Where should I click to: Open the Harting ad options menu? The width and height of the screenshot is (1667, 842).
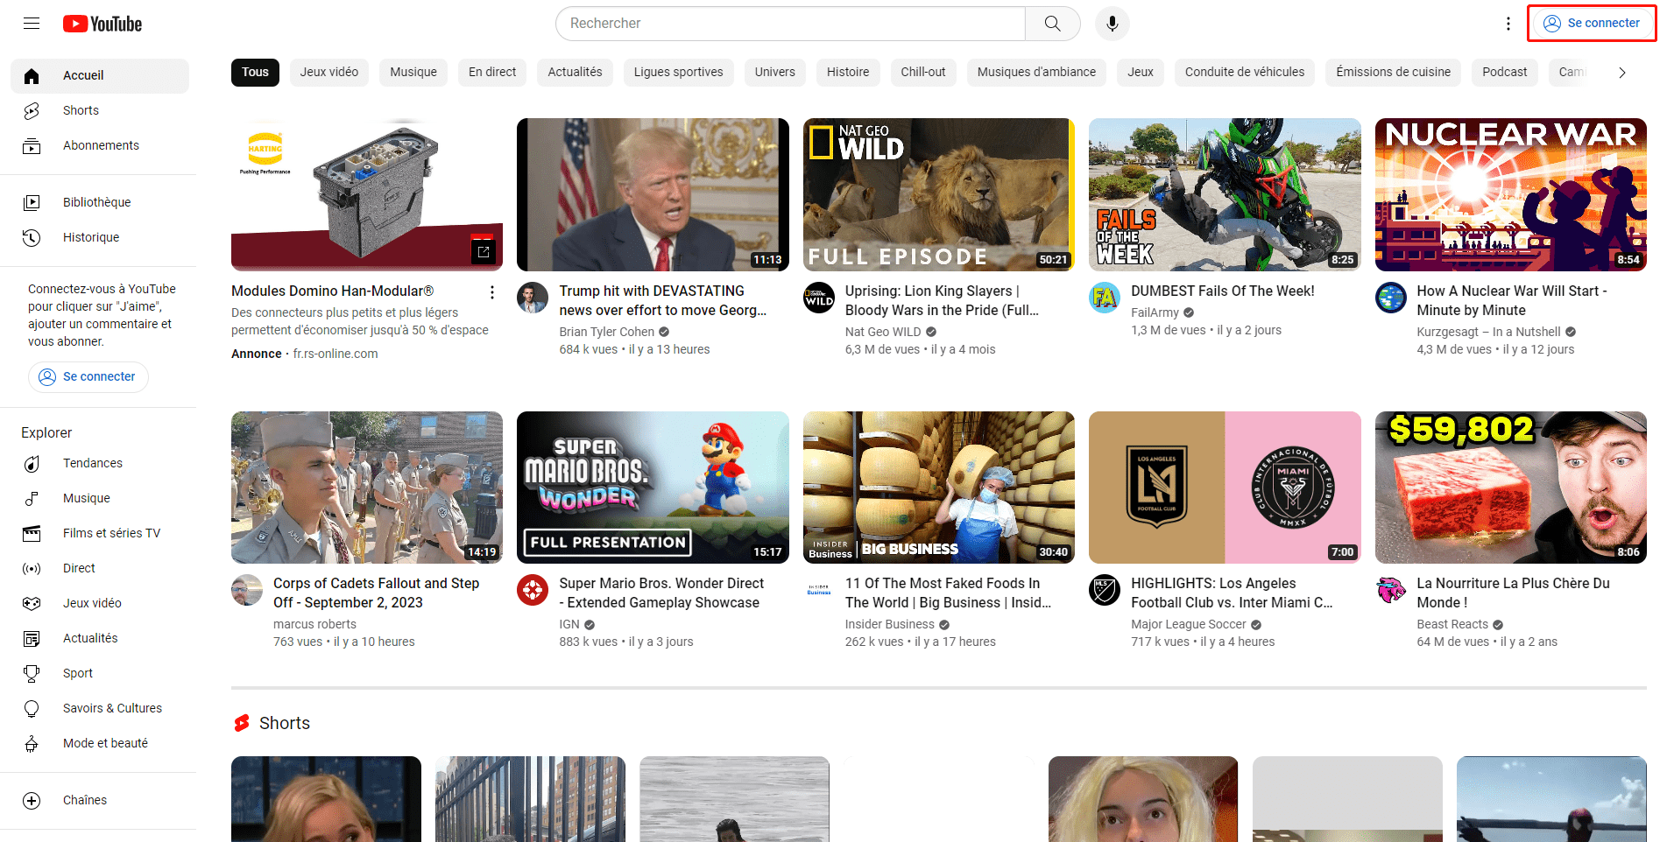click(492, 292)
